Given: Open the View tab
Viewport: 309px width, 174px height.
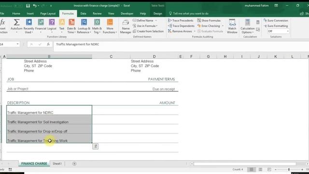Looking at the screenshot, I should pyautogui.click(x=111, y=14).
